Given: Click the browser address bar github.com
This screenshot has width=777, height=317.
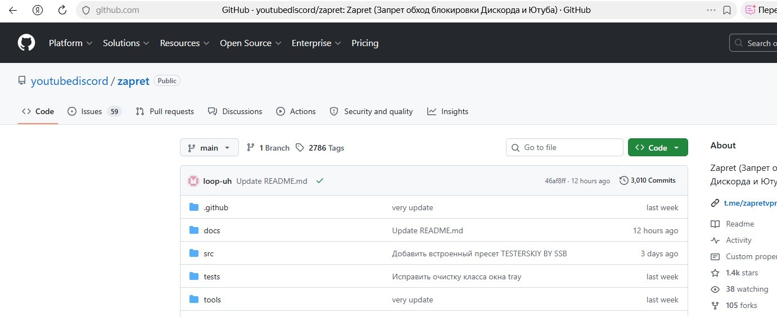Looking at the screenshot, I should [118, 10].
